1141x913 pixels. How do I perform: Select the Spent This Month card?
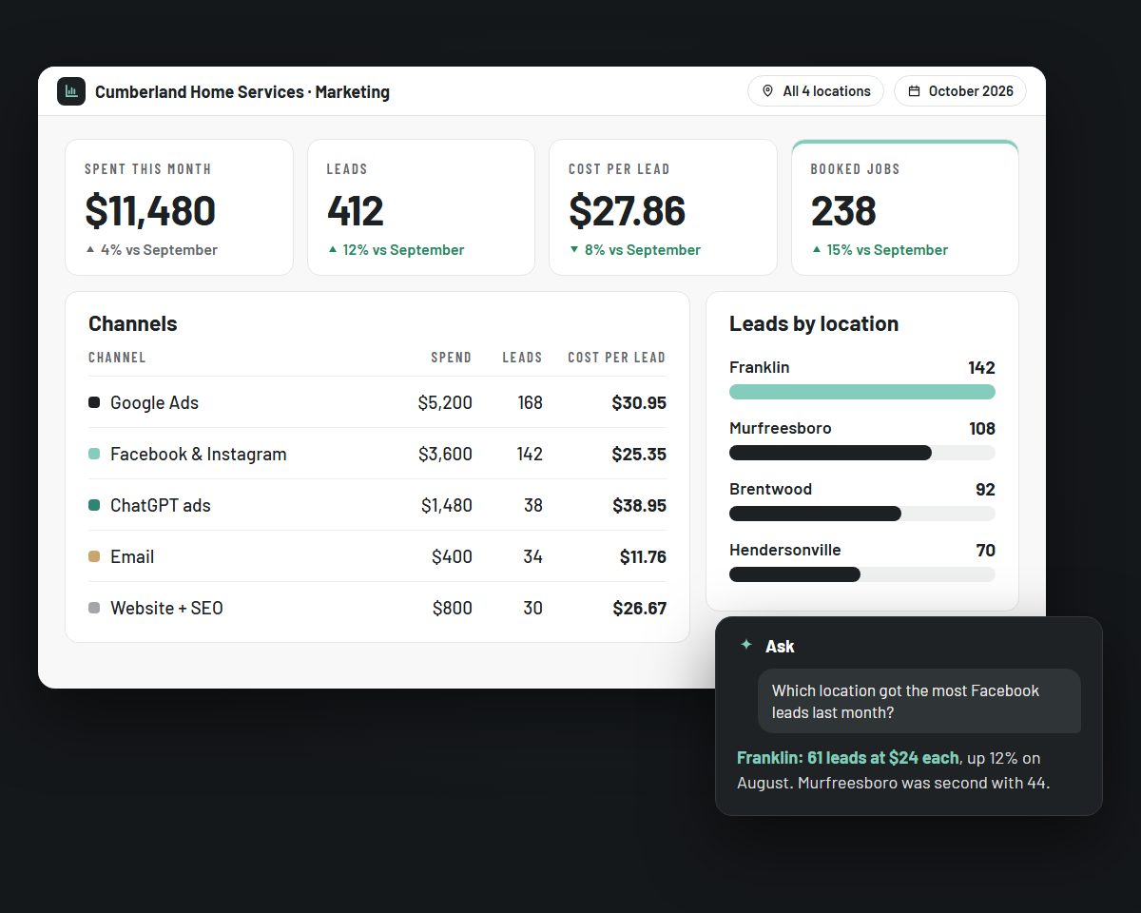[x=179, y=207]
